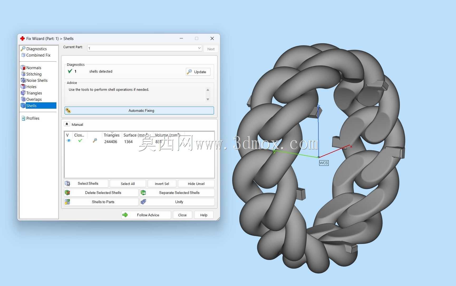Click the Normals cube icon
The image size is (456, 286).
coord(23,68)
